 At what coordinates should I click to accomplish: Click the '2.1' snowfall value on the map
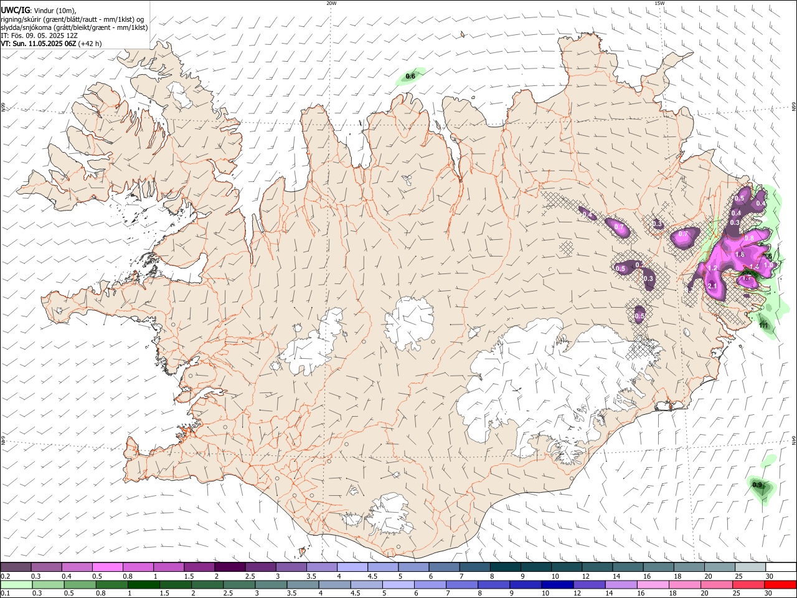[714, 286]
